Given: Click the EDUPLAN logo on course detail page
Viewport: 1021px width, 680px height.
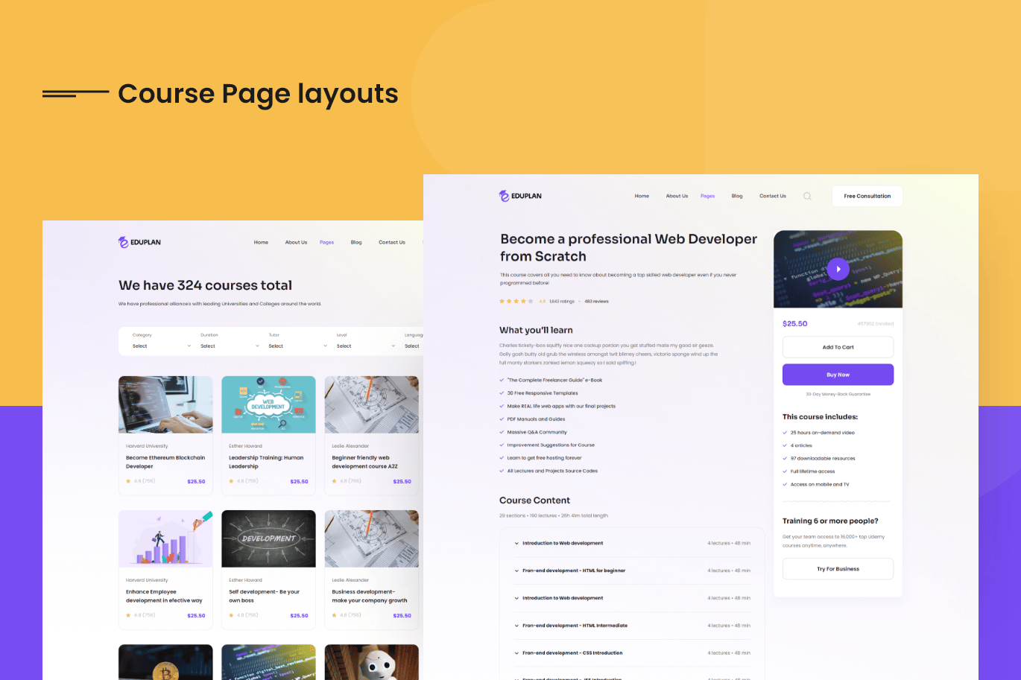Looking at the screenshot, I should (x=520, y=196).
